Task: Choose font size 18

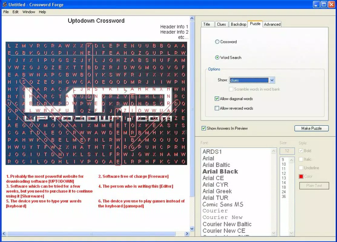Action: coord(284,187)
